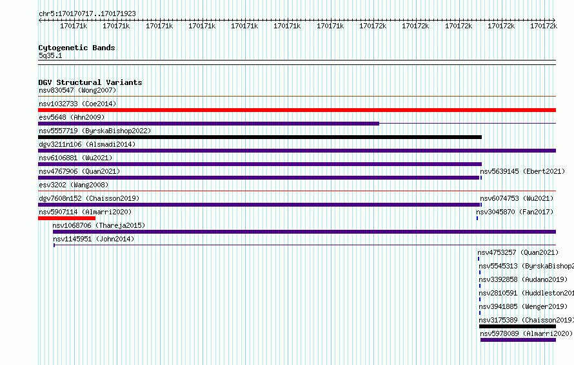This screenshot has height=365, width=574.
Task: Open nsv1145951 (John2014) label
Action: [94, 239]
